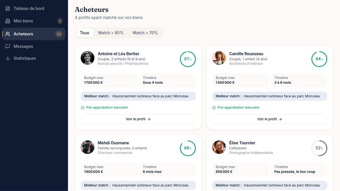
Task: Click text Avocat associé / Pharmacienne
Action: [x=123, y=64]
